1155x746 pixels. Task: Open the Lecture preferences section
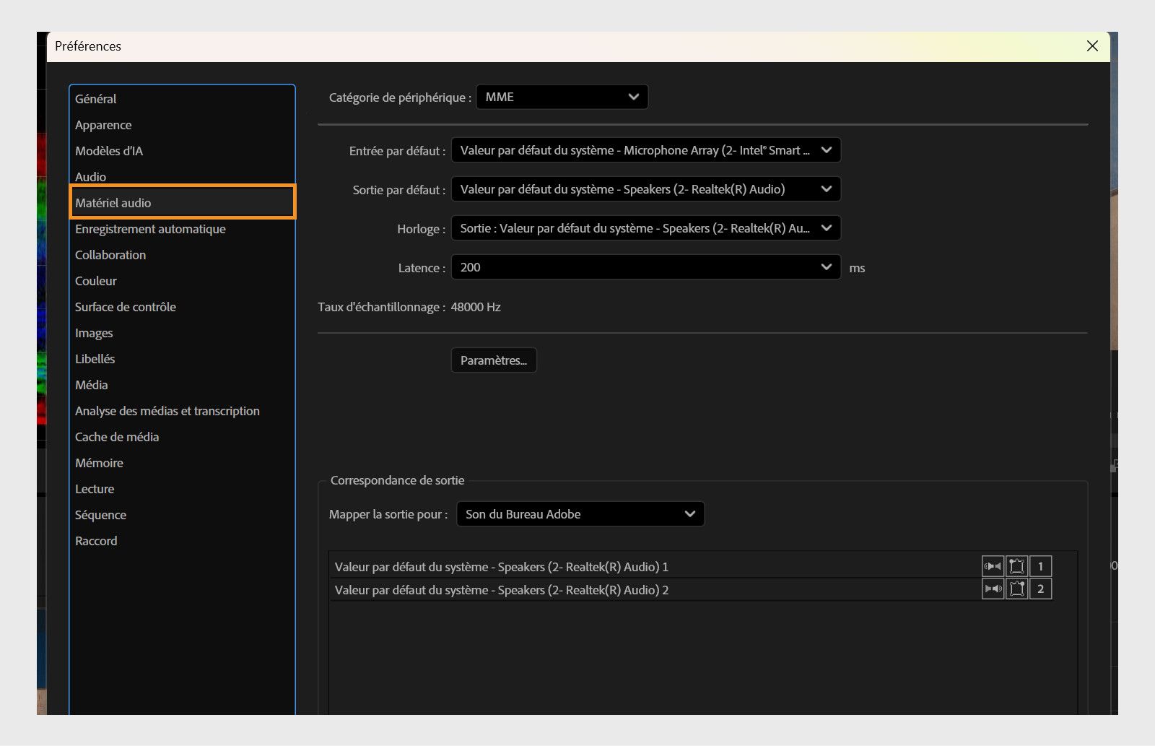click(94, 488)
